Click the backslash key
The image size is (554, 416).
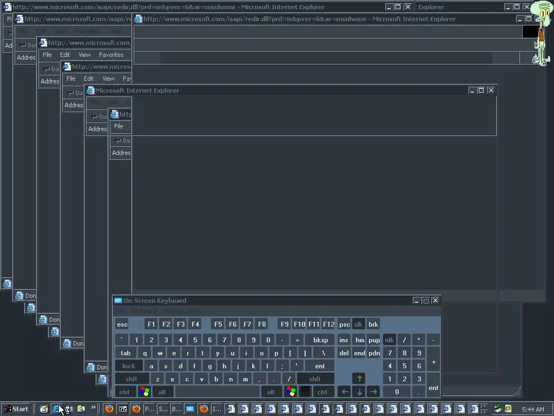324,353
